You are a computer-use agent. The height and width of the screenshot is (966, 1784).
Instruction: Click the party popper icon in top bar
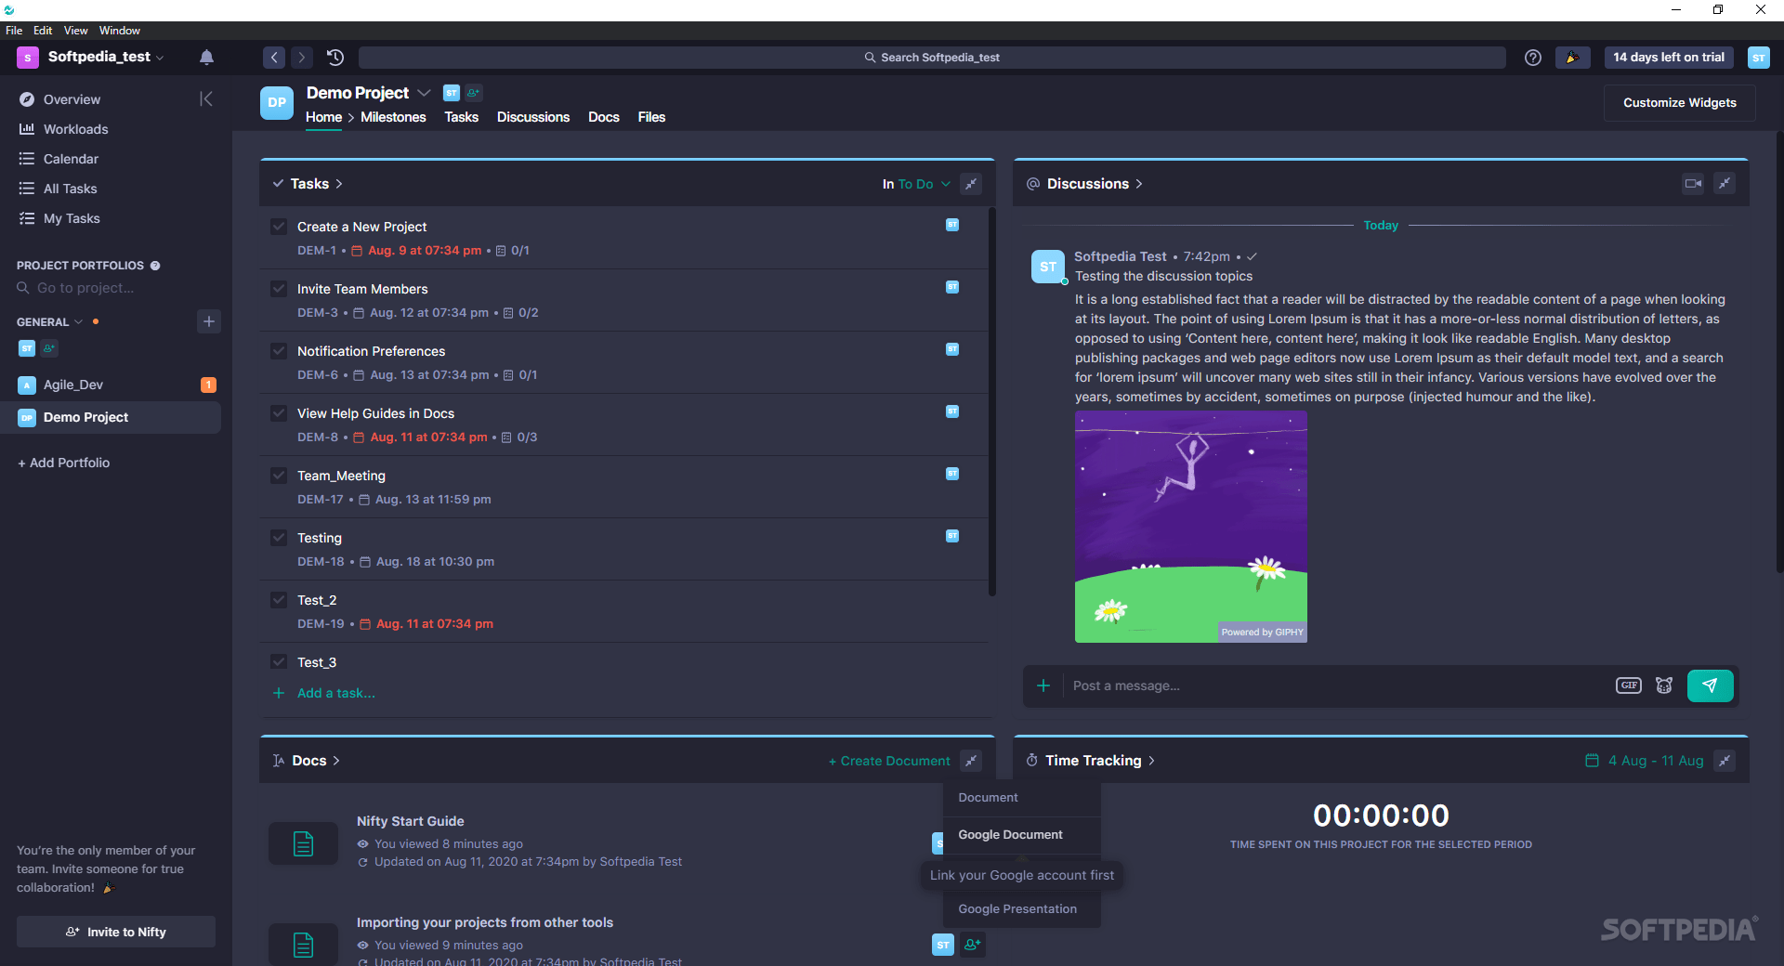(x=1572, y=58)
